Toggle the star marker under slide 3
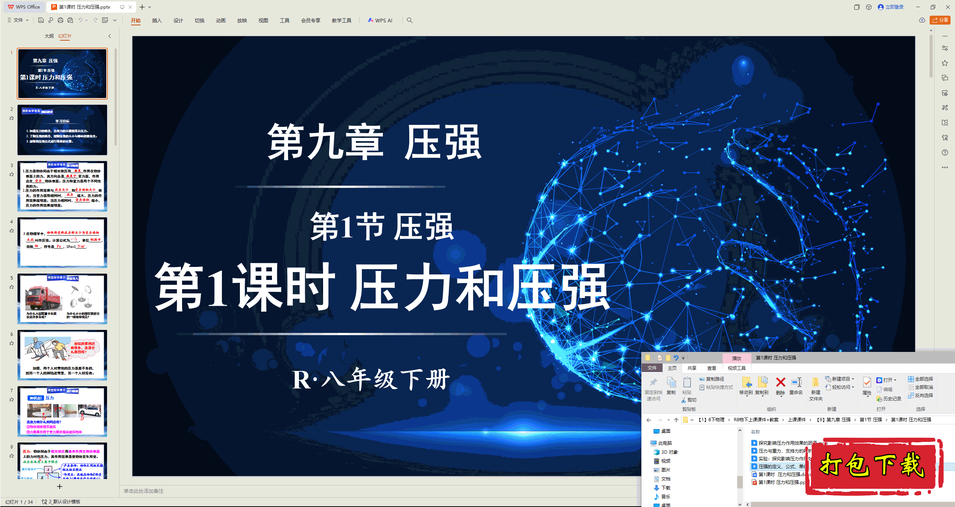Screen dimensions: 955x507 12,174
